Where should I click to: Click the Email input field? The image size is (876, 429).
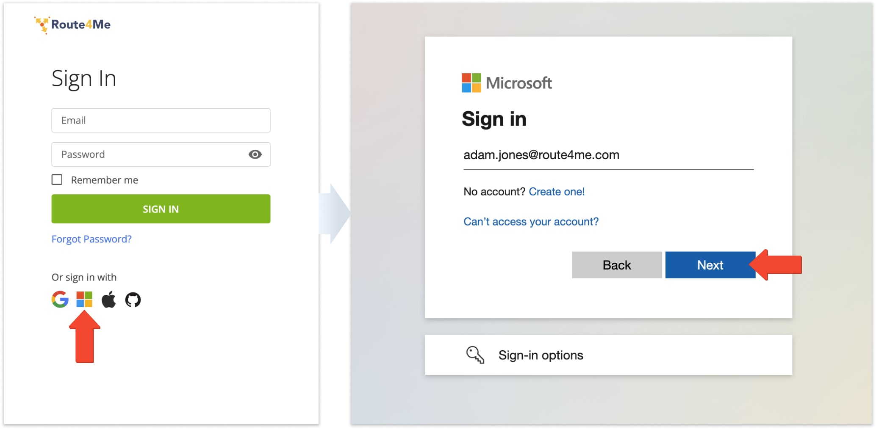[x=161, y=121]
